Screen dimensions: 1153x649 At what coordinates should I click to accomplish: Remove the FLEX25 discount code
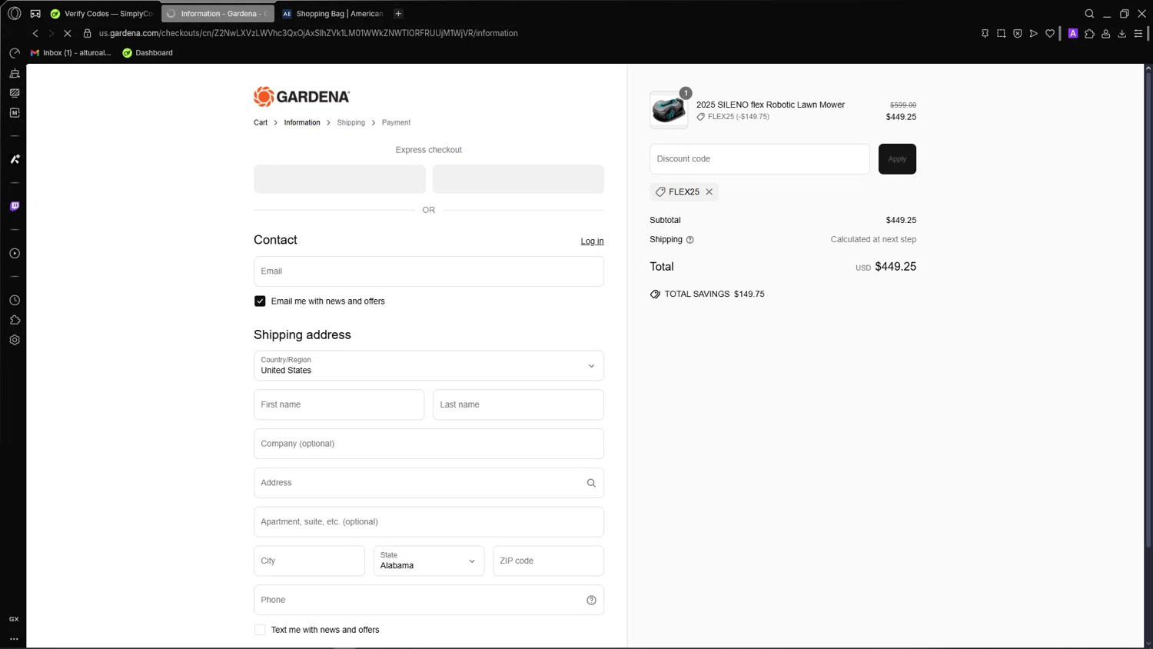(709, 191)
